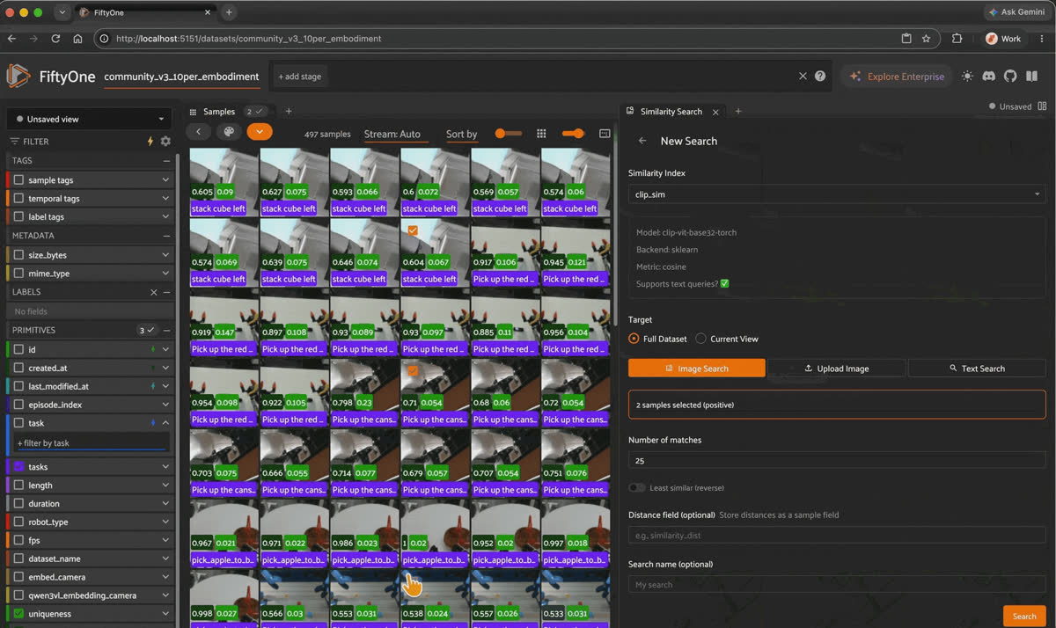
Task: Open the documentation book icon
Action: point(1032,77)
